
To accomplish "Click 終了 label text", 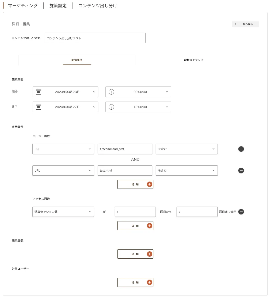I will (x=15, y=107).
